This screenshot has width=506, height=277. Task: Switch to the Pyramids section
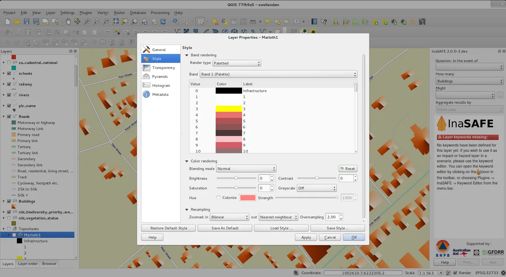[x=160, y=77]
